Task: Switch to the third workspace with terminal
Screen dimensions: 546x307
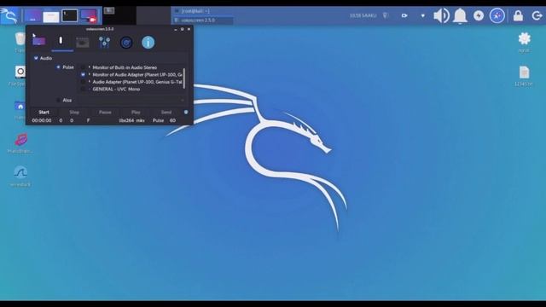Action: point(69,15)
